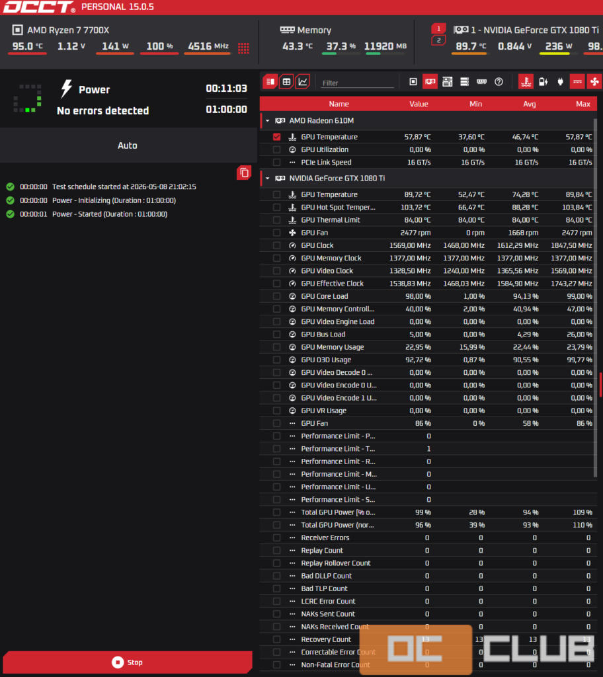Click the fan icon on GPU Fan rpm row
The width and height of the screenshot is (603, 677).
tap(292, 233)
